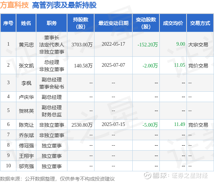The width and height of the screenshot is (214, 182).
Task: Click the average price 11.05
Action: 179,65
